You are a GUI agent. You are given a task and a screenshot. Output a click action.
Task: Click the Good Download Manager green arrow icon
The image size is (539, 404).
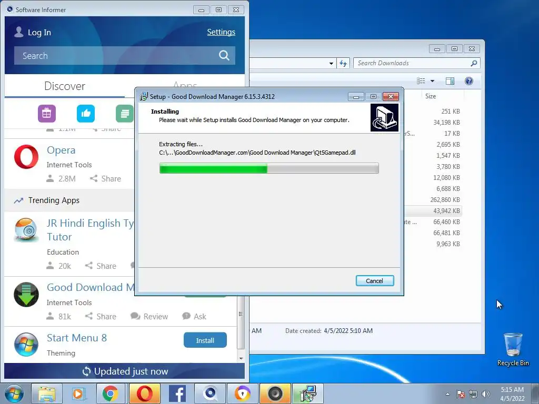click(26, 295)
